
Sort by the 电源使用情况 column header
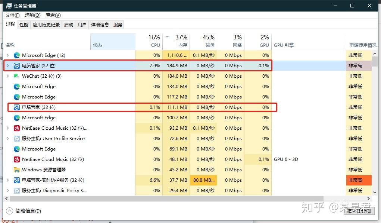tap(362, 42)
